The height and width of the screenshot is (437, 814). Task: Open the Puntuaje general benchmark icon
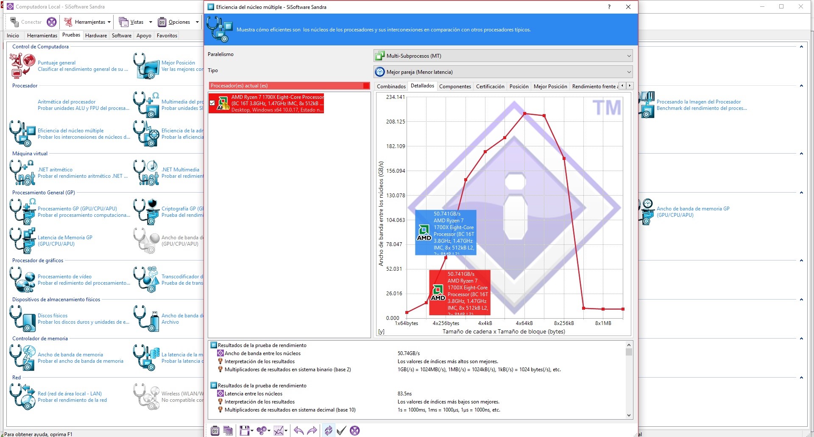click(22, 66)
